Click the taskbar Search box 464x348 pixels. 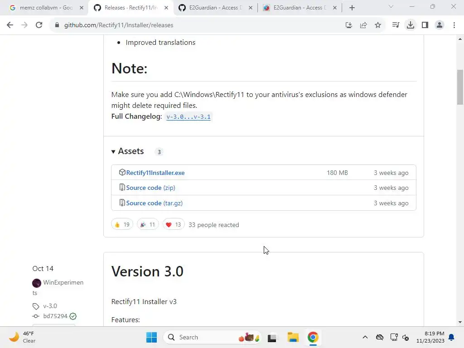click(x=213, y=337)
